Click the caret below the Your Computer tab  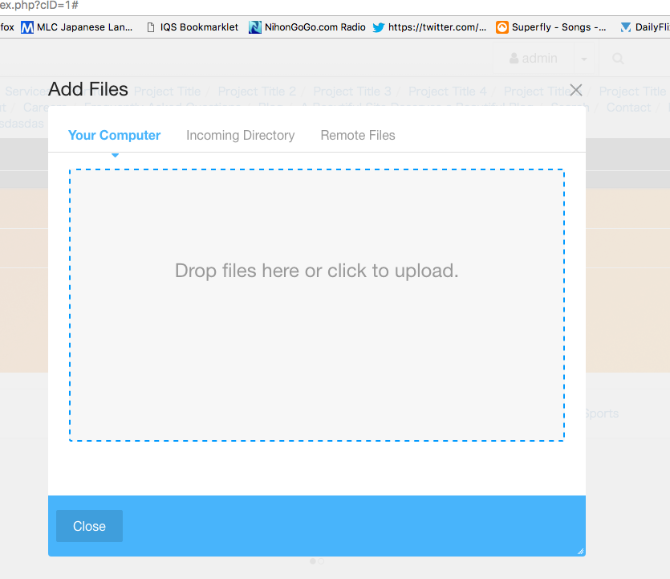pos(115,154)
